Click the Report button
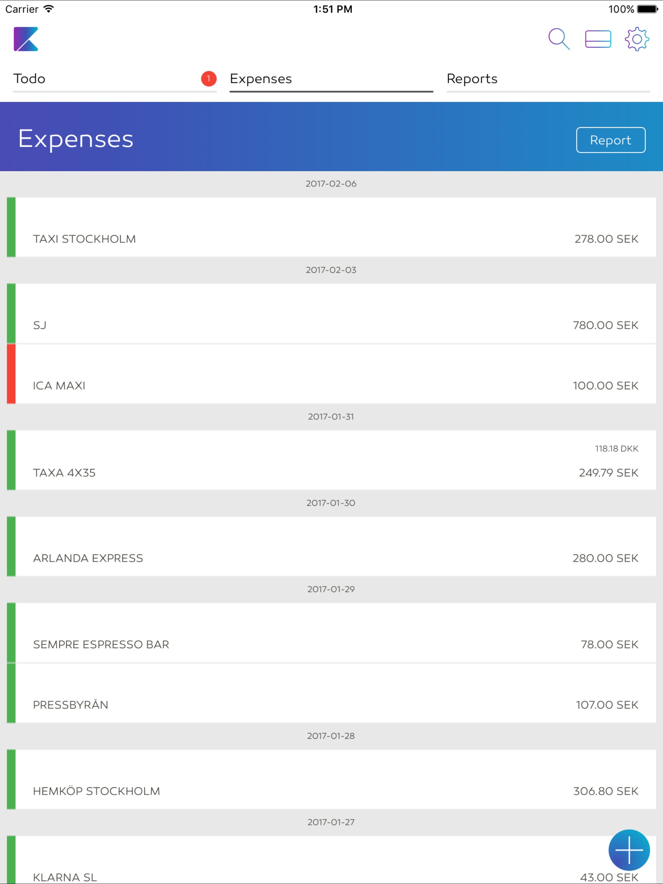 (x=610, y=140)
